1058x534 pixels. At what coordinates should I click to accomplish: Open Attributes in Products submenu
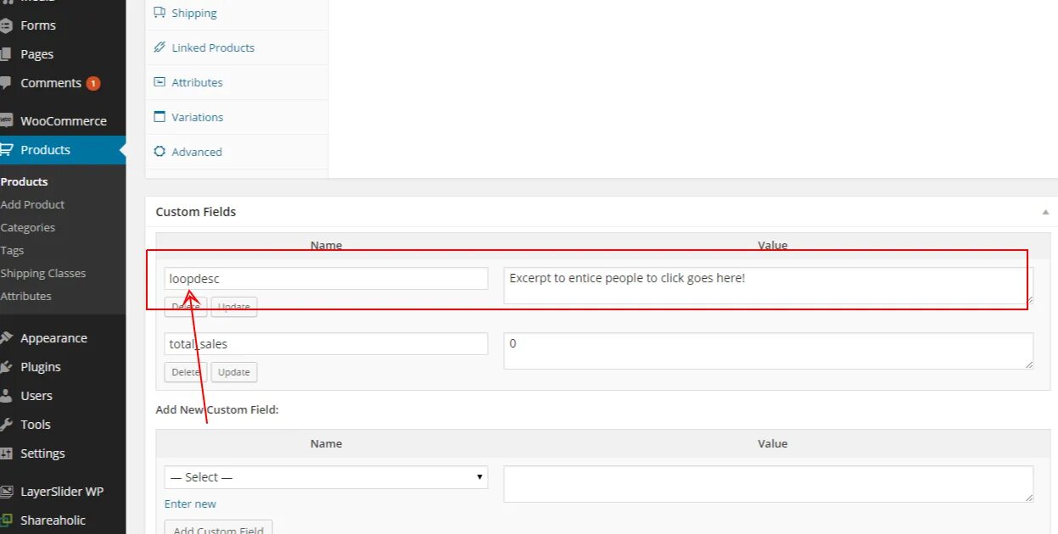26,296
